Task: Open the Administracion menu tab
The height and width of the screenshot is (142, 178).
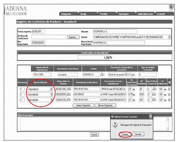Action: click(x=145, y=14)
